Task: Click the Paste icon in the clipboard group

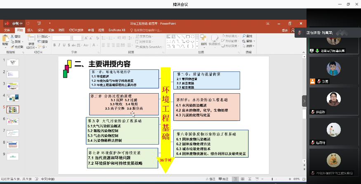Action: pos(5,40)
